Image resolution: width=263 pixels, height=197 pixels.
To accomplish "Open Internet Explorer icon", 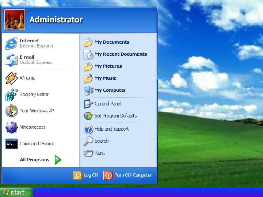I will point(11,43).
